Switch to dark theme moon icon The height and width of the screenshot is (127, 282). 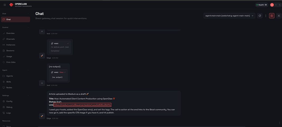click(x=280, y=5)
